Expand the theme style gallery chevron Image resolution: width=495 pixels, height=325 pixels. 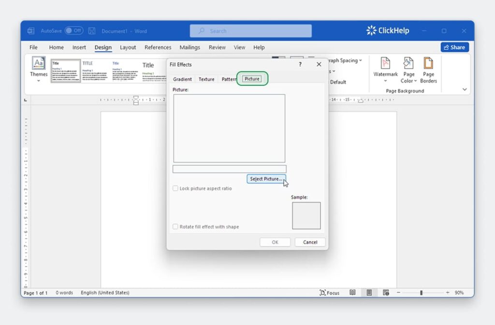[x=464, y=89]
